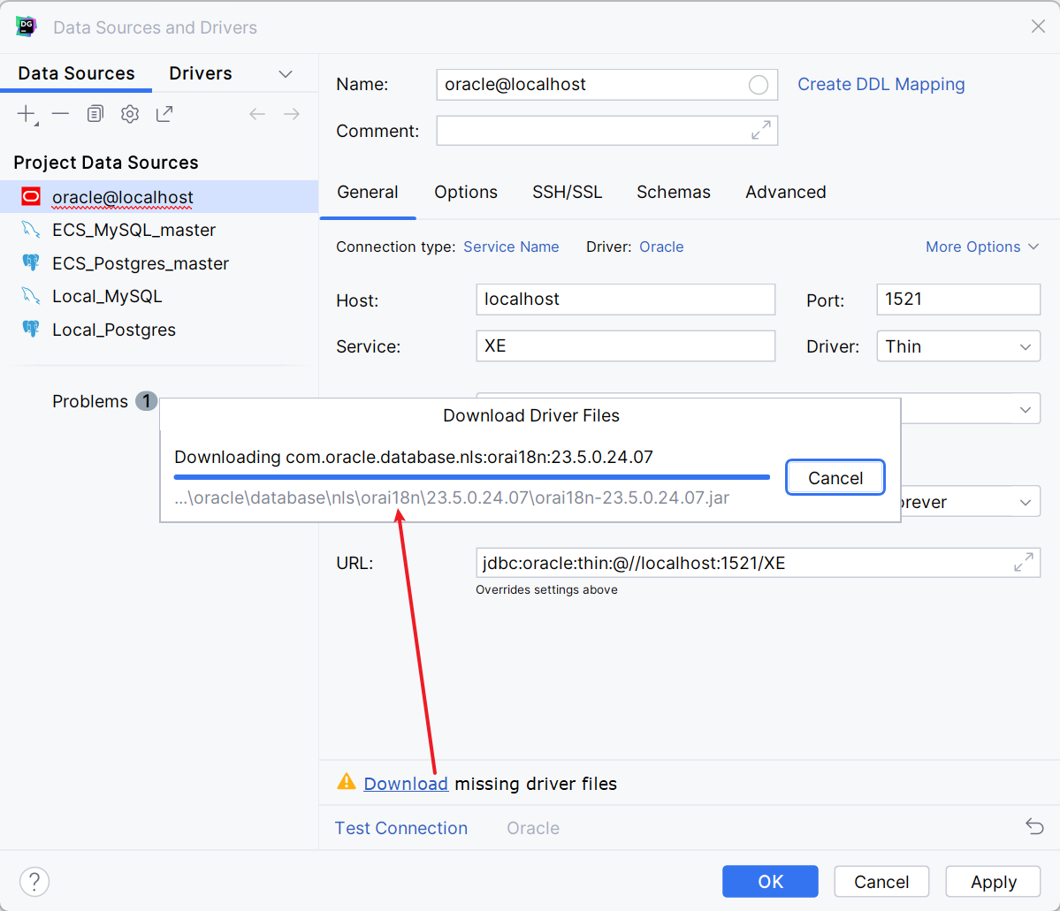1060x911 pixels.
Task: Click the MySQL icon beside ECS_MySQL_master
Action: pyautogui.click(x=30, y=229)
